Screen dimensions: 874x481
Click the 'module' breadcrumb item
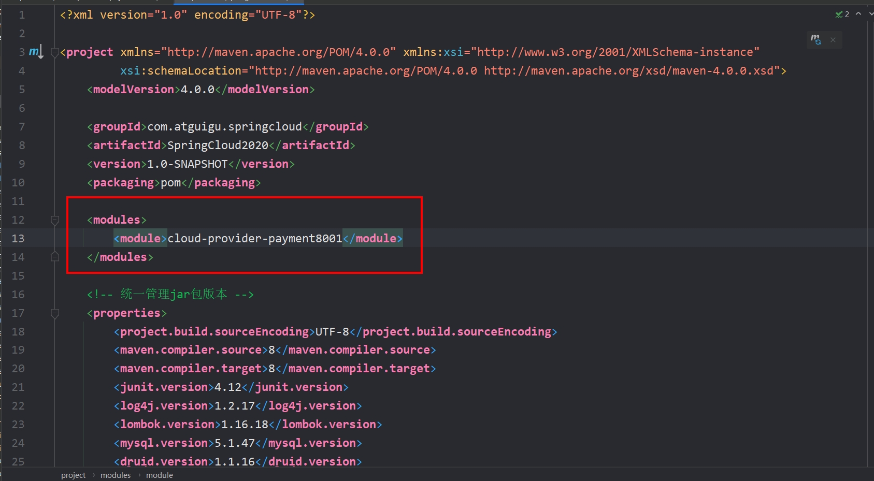click(159, 475)
